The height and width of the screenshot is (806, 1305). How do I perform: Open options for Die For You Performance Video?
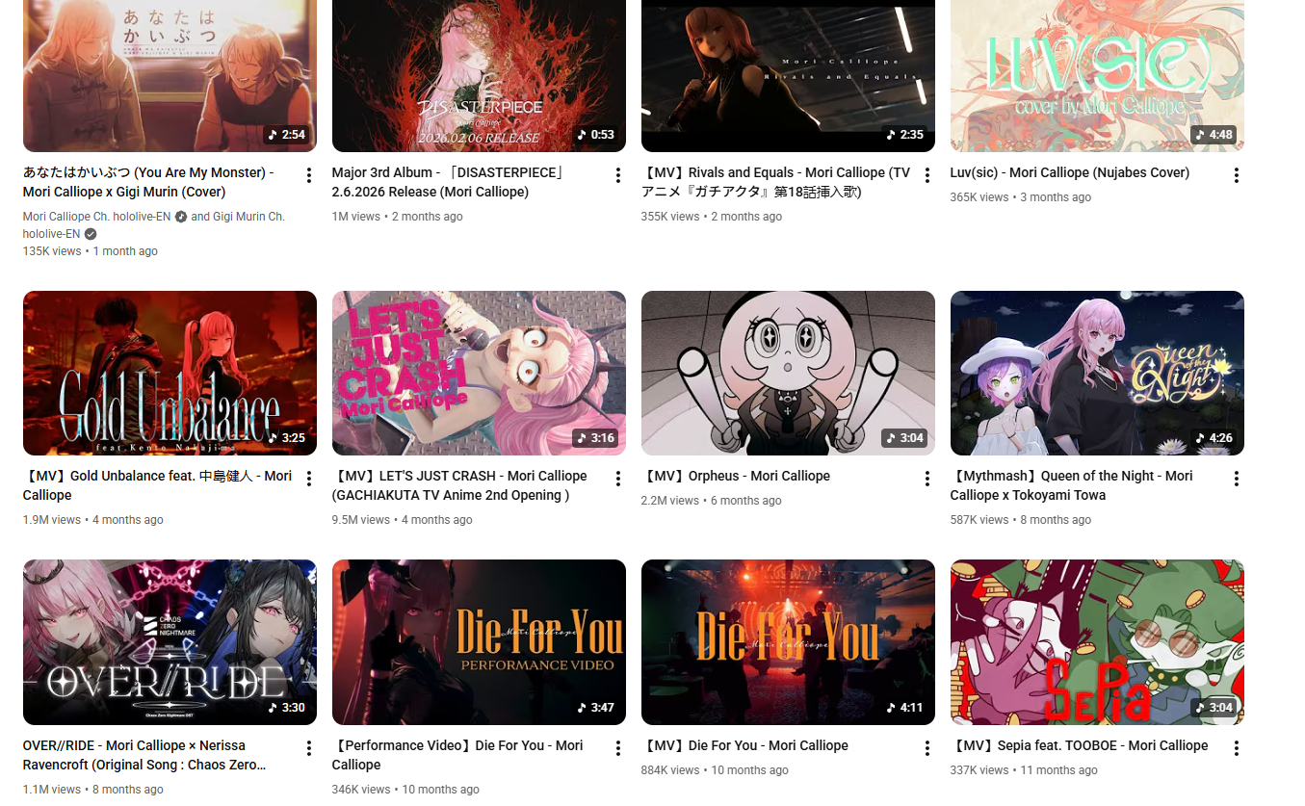click(x=617, y=748)
